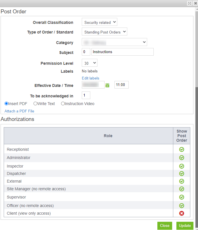Click the Attach a PDF File link
This screenshot has height=230, width=198.
pos(19,111)
